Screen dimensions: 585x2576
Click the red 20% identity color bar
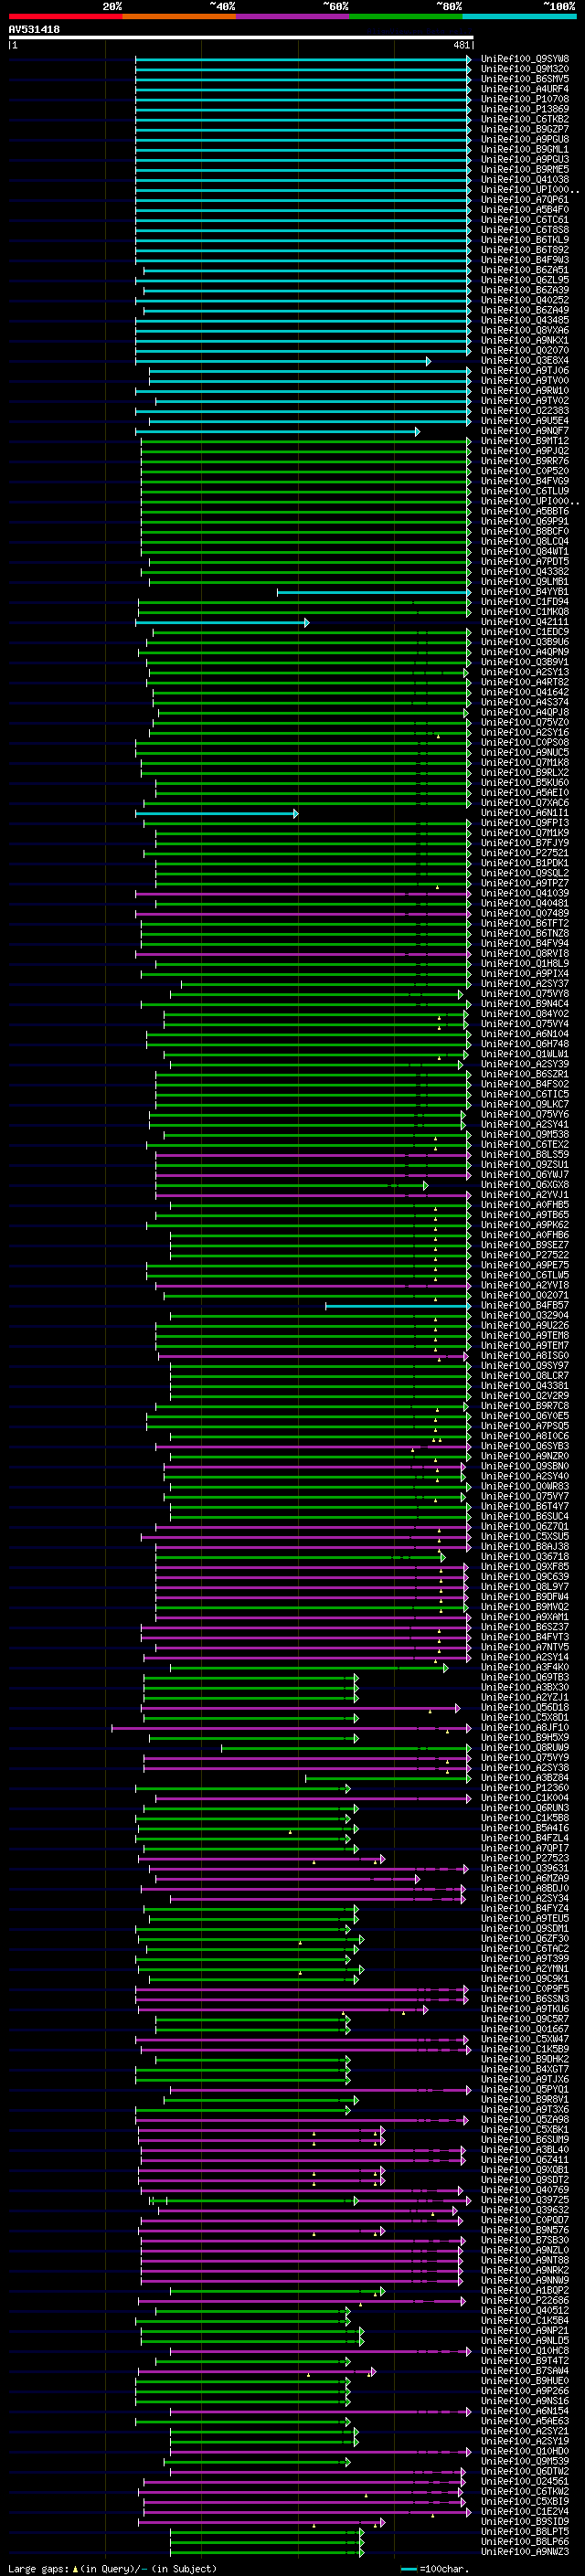click(x=65, y=16)
